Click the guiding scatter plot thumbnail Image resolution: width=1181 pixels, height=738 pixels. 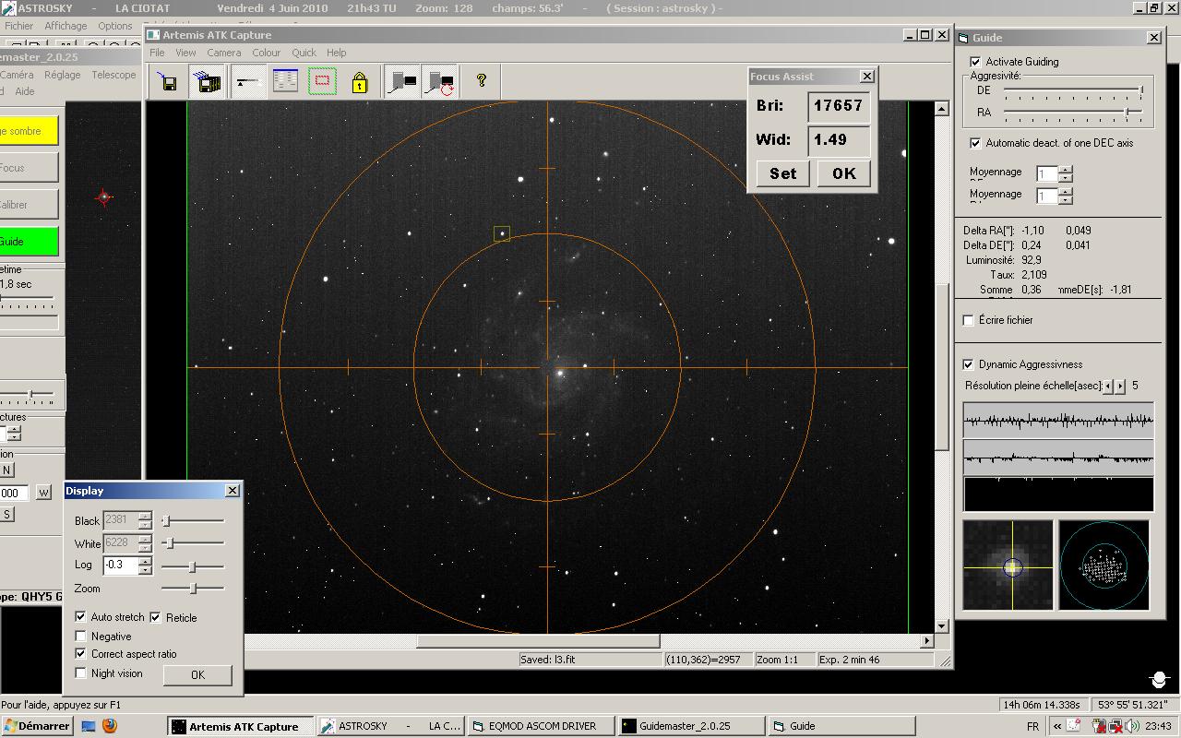(1103, 565)
